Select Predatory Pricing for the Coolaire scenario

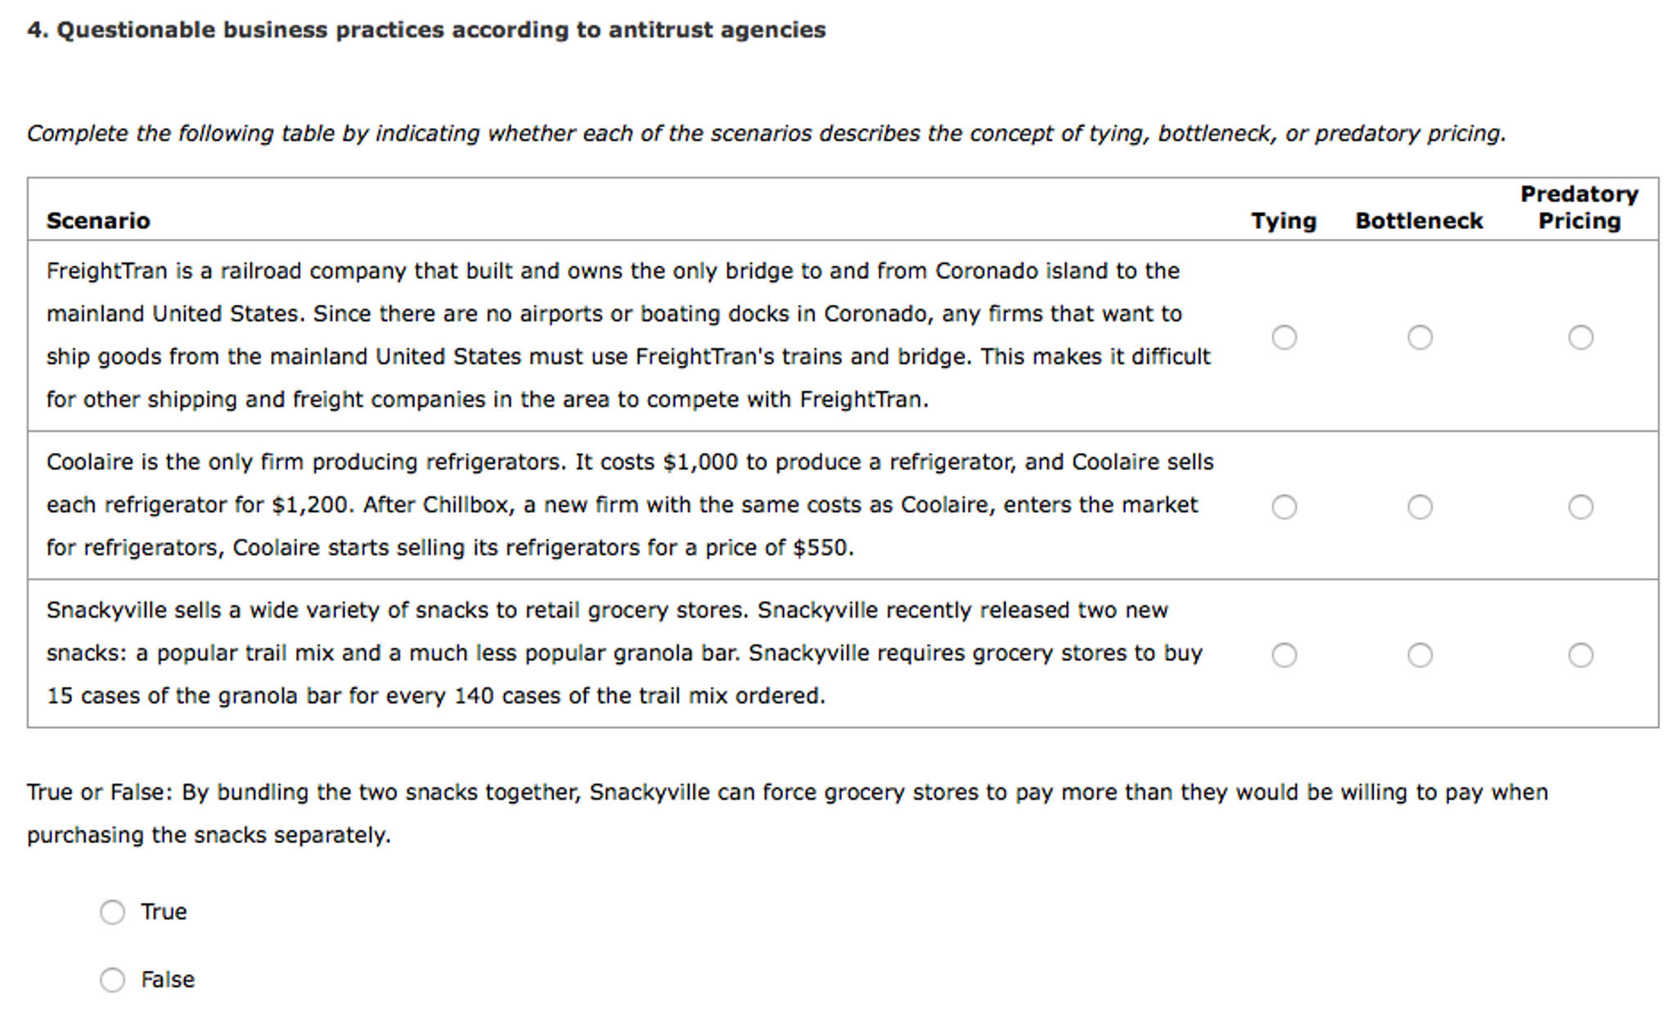coord(1579,507)
